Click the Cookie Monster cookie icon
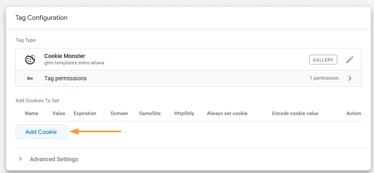374x173 pixels. coord(30,59)
